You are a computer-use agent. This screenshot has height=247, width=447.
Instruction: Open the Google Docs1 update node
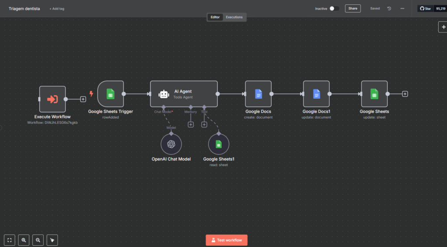(316, 94)
